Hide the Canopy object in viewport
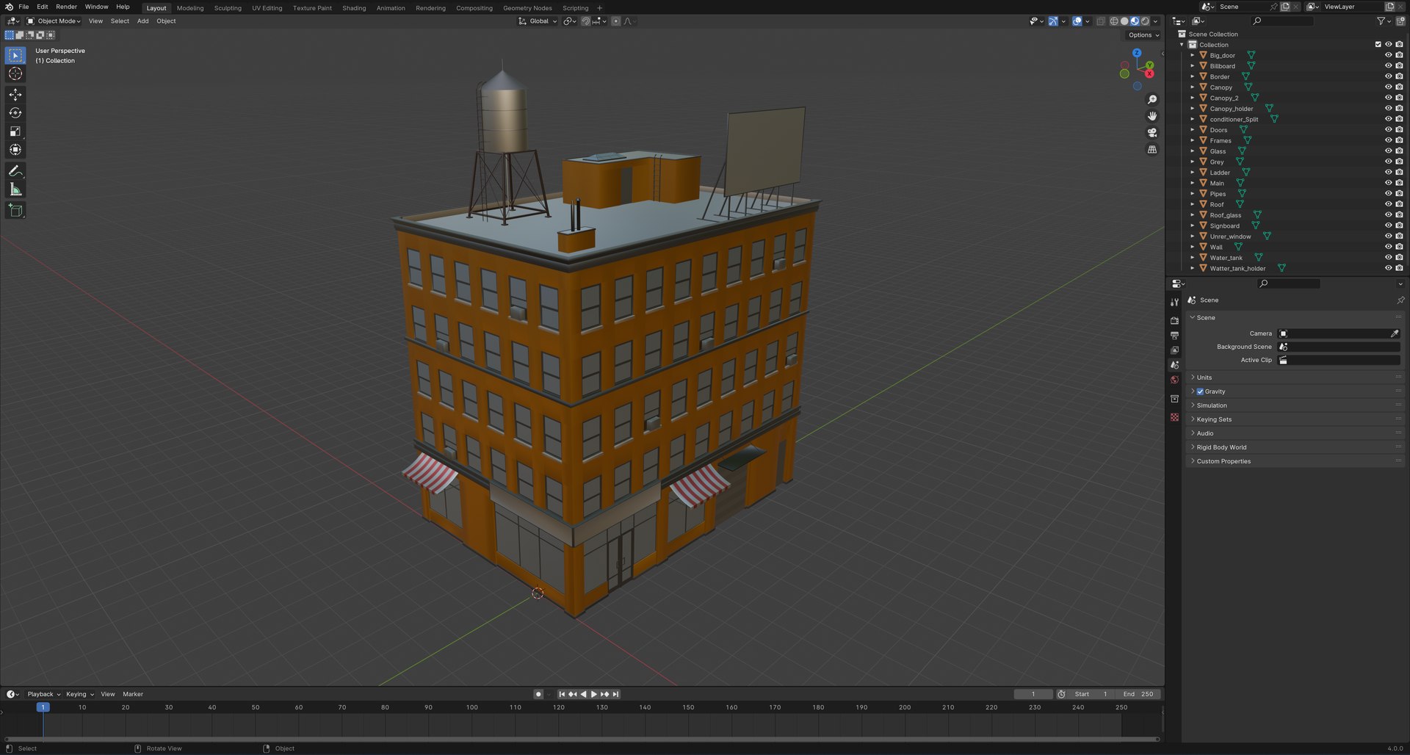This screenshot has width=1410, height=755. 1389,87
